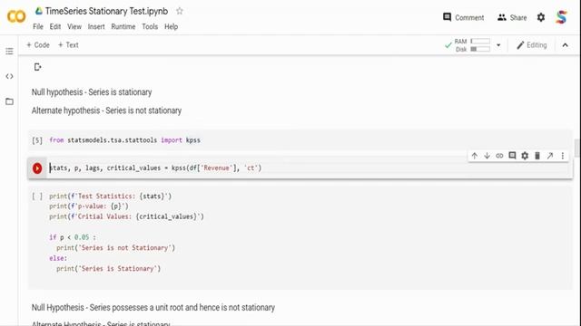
Task: Open the View menu
Action: 74,26
